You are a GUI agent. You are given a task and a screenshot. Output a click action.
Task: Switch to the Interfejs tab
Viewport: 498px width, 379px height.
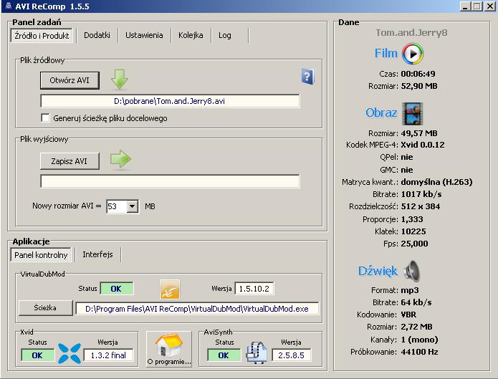click(98, 254)
